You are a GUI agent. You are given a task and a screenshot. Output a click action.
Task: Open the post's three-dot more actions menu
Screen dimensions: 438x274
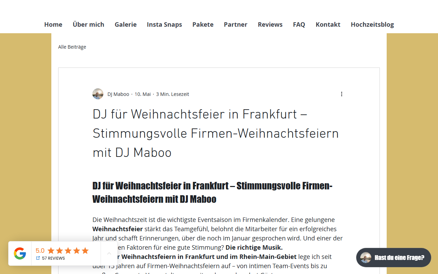342,94
